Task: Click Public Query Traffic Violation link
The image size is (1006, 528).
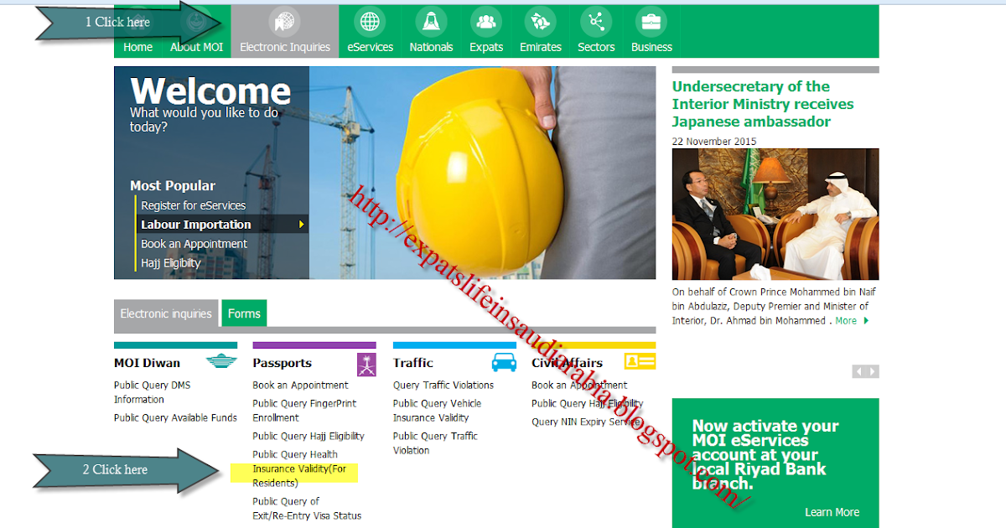Action: tap(435, 443)
